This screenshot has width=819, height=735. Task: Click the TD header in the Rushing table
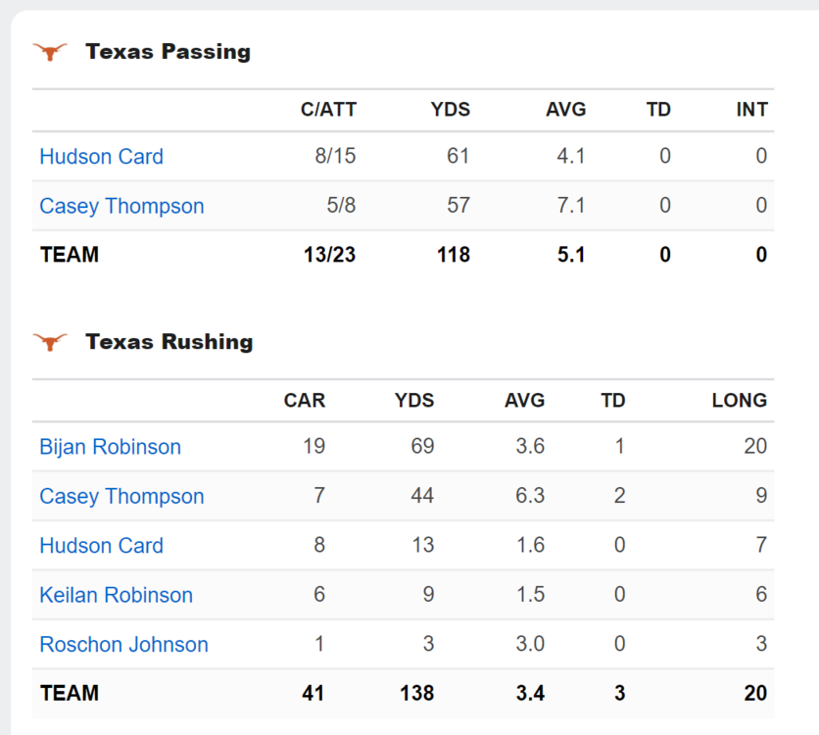(612, 400)
